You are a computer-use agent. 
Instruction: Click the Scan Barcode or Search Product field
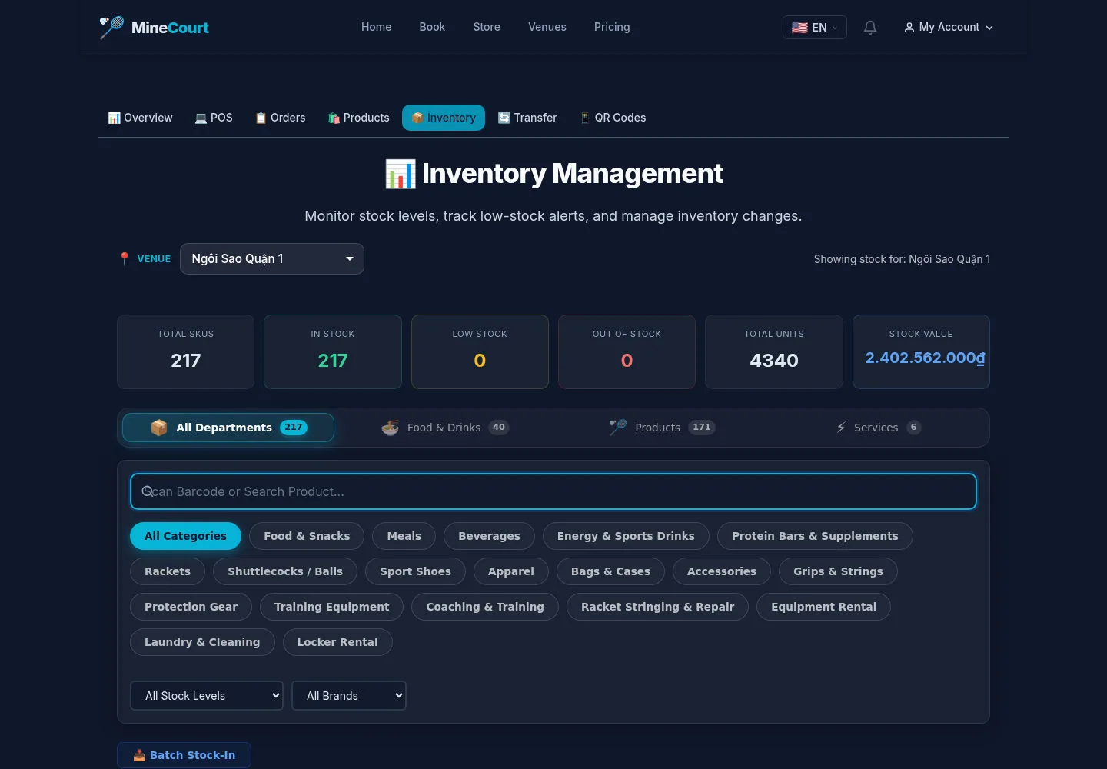(553, 491)
